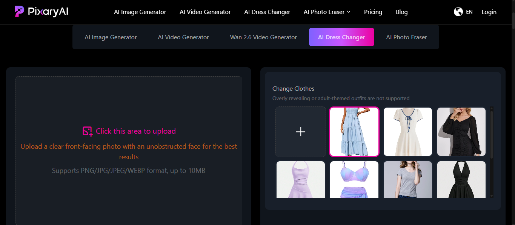
Task: Select the light blue tiered maxi dress
Action: click(354, 132)
